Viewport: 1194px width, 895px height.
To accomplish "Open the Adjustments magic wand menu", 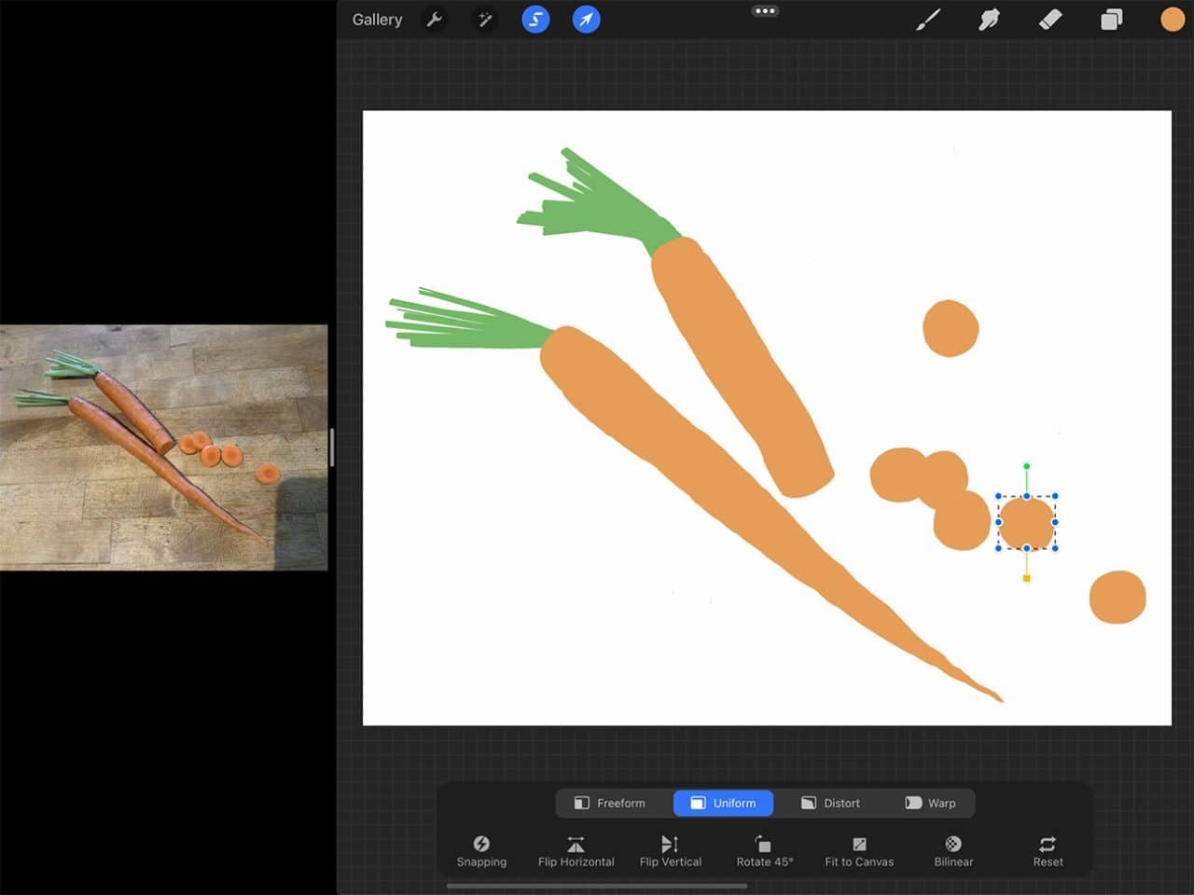I will 484,19.
